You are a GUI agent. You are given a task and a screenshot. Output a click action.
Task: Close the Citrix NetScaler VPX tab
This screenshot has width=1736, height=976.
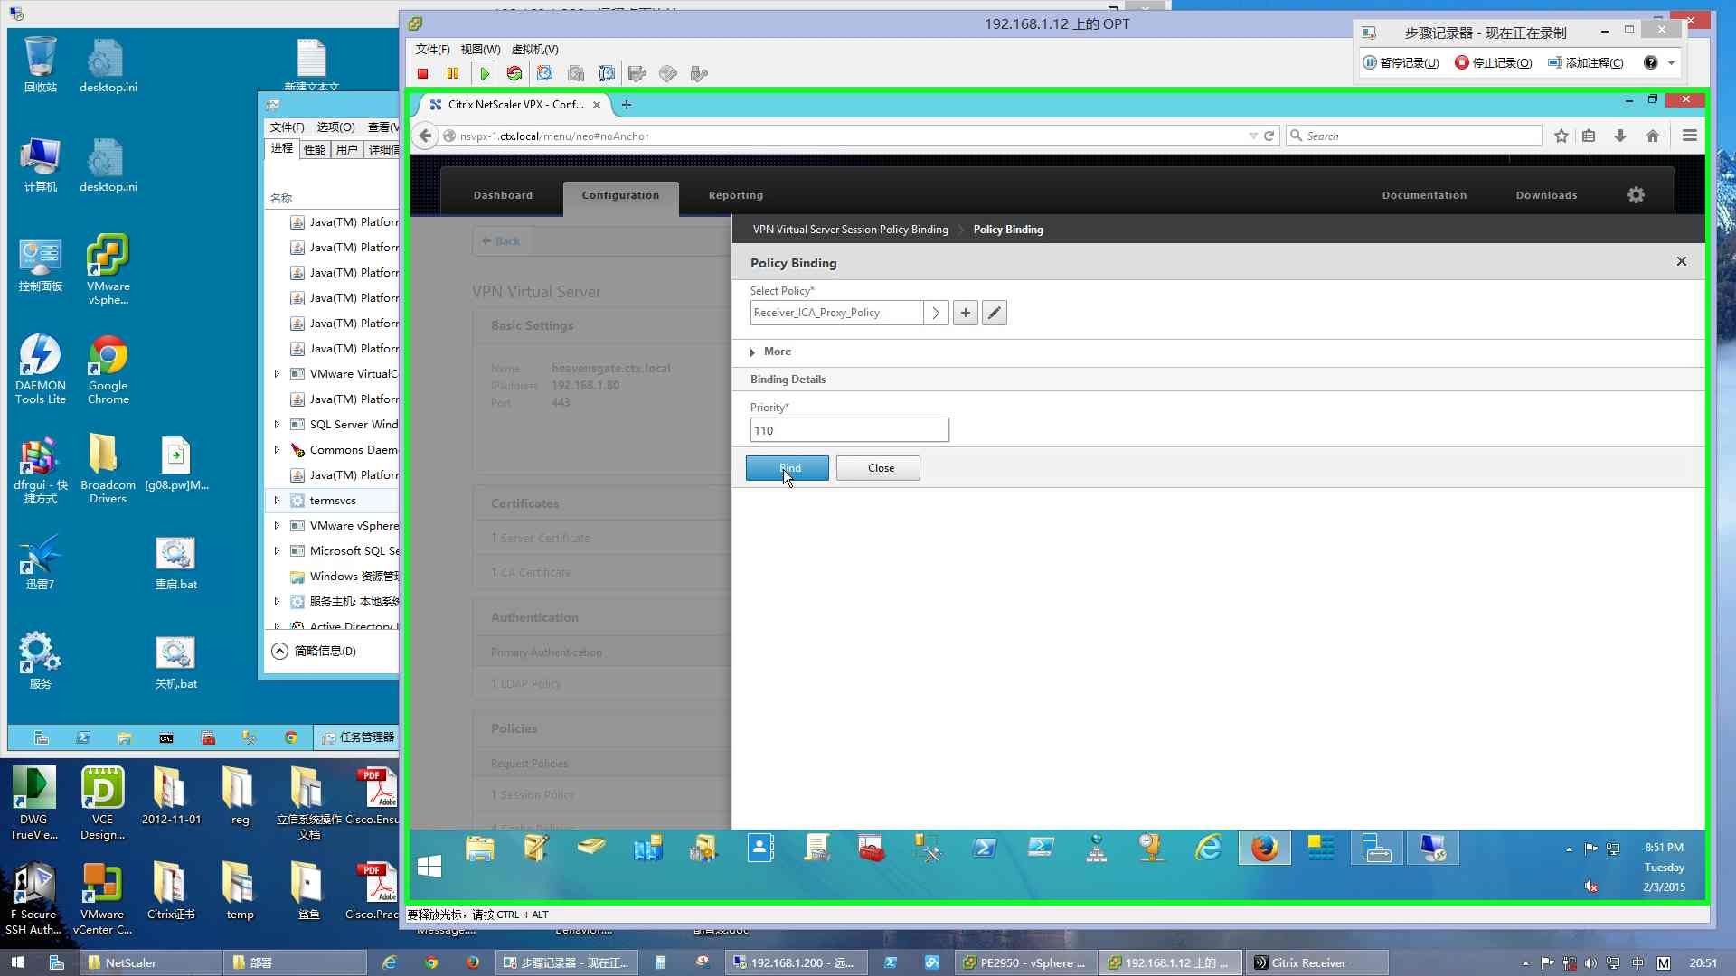596,105
